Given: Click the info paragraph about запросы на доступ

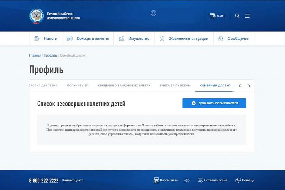Looking at the screenshot, I should click(x=142, y=130).
